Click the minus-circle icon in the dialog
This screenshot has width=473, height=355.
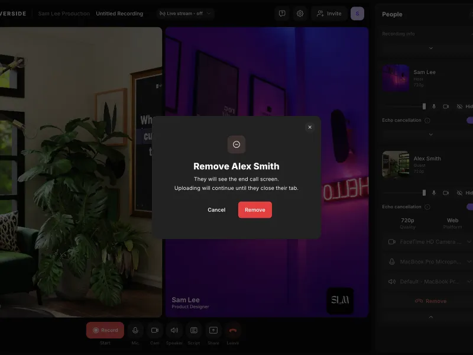237,144
